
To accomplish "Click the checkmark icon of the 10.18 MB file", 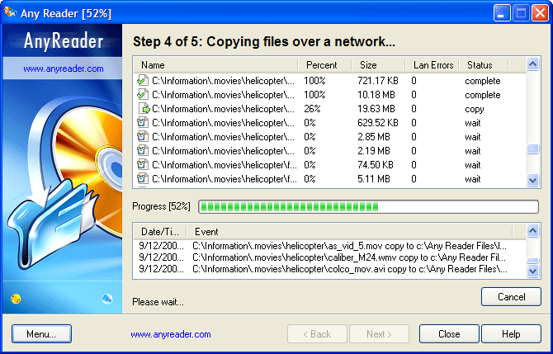I will [142, 95].
